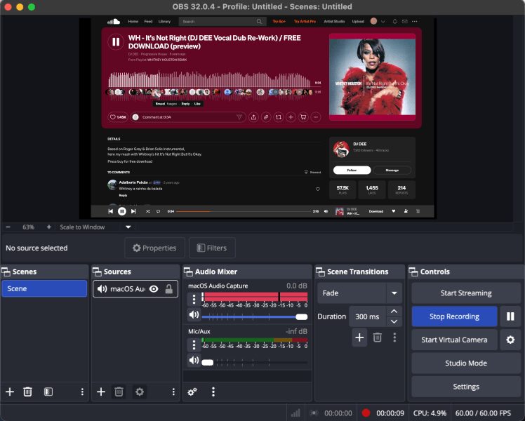Select the Scene item in Scenes list
The image size is (525, 421).
coord(44,288)
